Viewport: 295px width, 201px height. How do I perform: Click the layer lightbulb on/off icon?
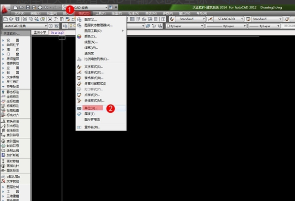click(x=71, y=26)
